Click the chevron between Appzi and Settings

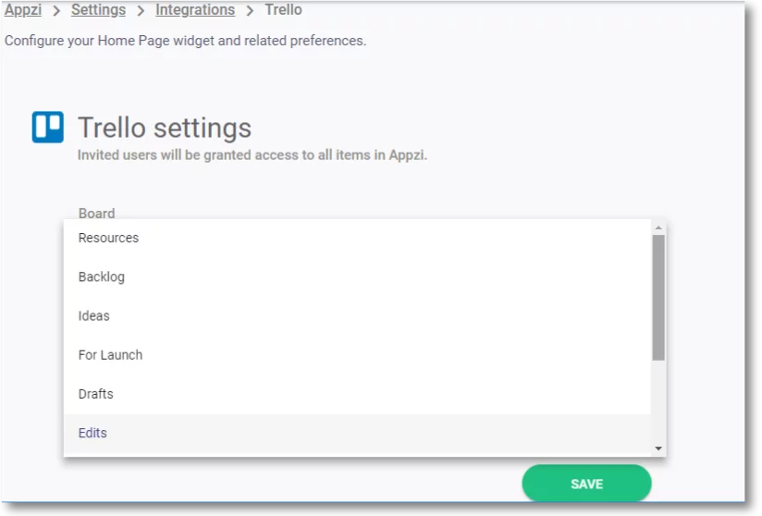(x=56, y=11)
